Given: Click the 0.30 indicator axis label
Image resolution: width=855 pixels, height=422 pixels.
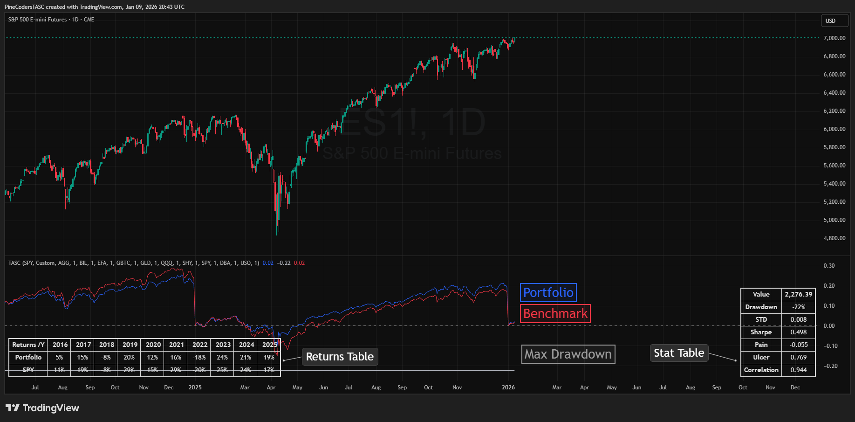Looking at the screenshot, I should [829, 266].
